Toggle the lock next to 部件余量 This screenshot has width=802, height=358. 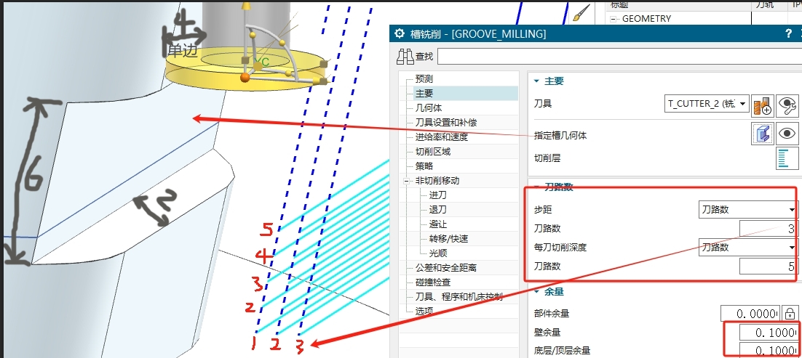pyautogui.click(x=790, y=313)
